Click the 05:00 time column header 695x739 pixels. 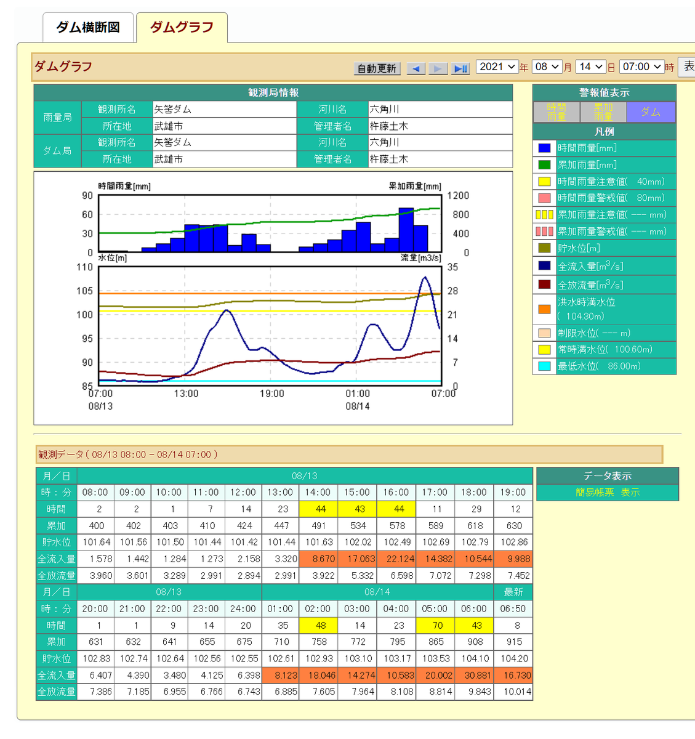click(435, 608)
